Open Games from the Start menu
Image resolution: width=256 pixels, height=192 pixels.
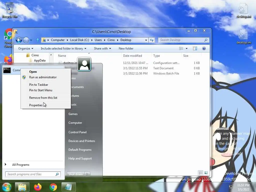[73, 114]
